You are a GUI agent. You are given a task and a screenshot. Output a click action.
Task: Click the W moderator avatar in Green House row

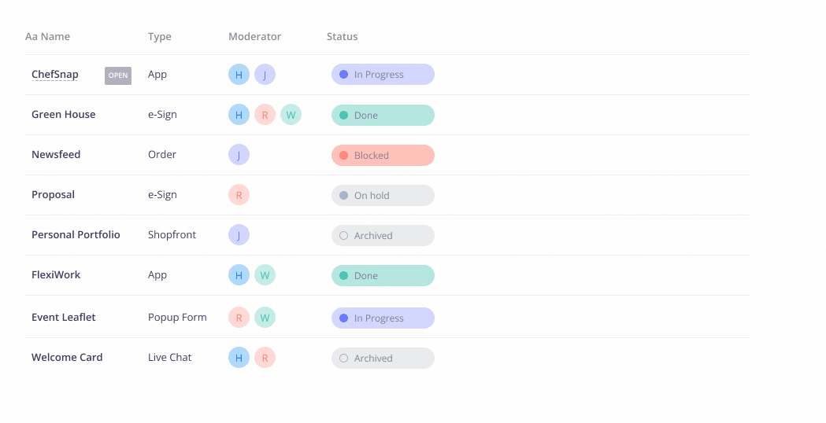pyautogui.click(x=291, y=115)
